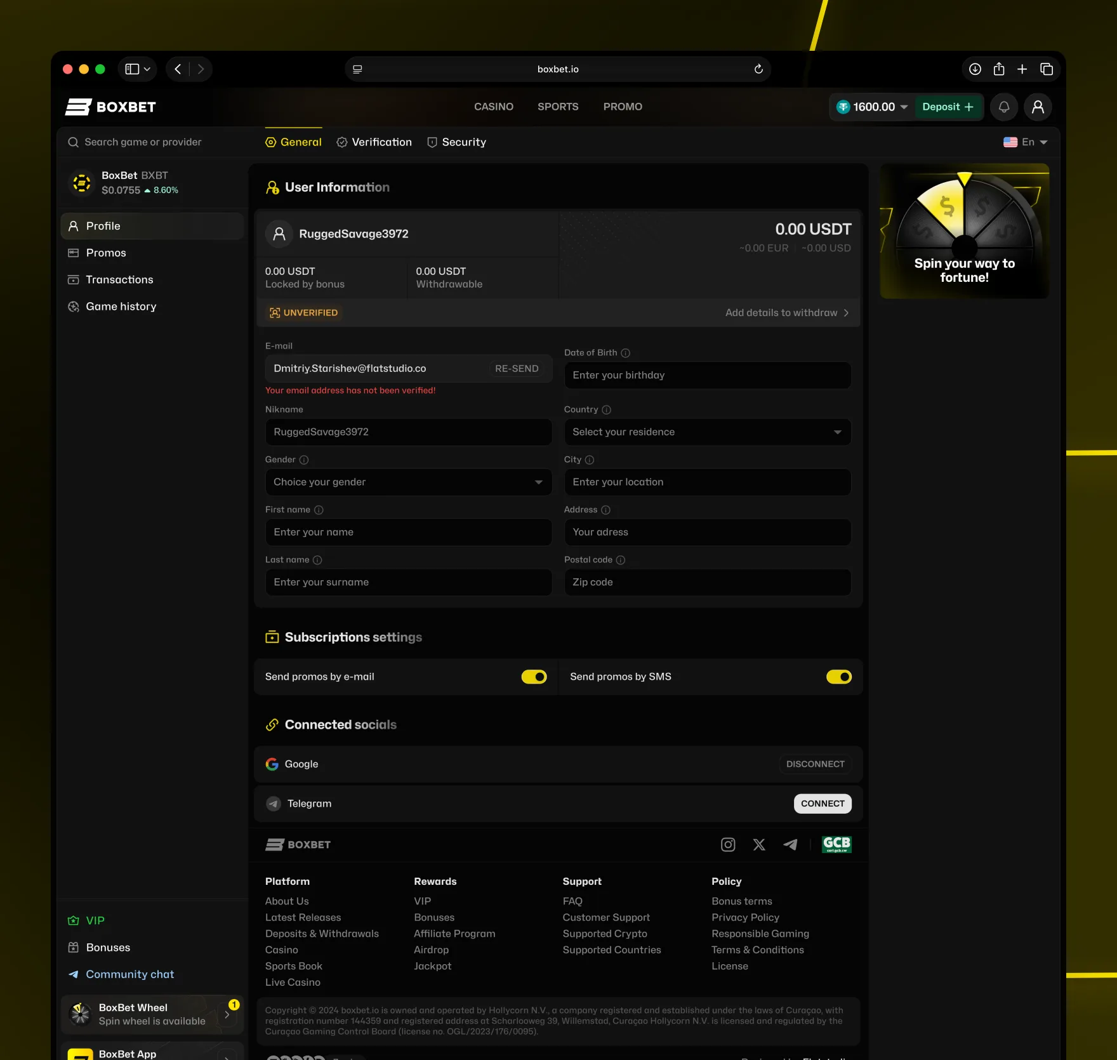Click the Enter your birthday field
This screenshot has width=1117, height=1060.
point(707,375)
